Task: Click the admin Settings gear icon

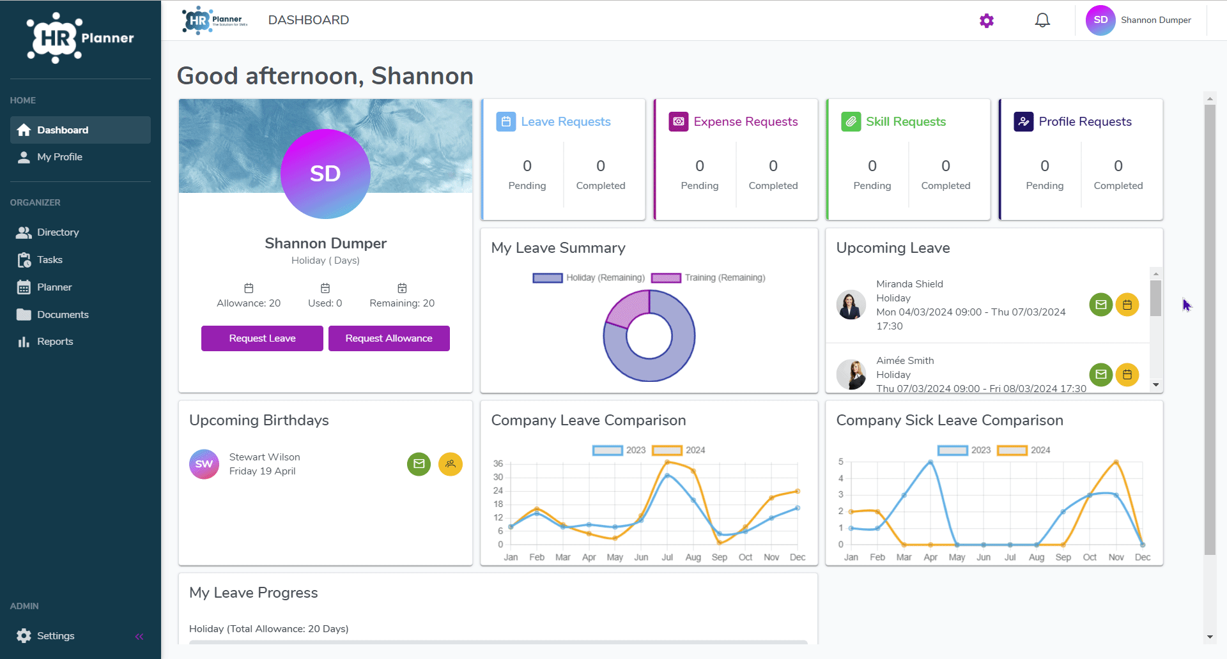Action: click(x=24, y=636)
